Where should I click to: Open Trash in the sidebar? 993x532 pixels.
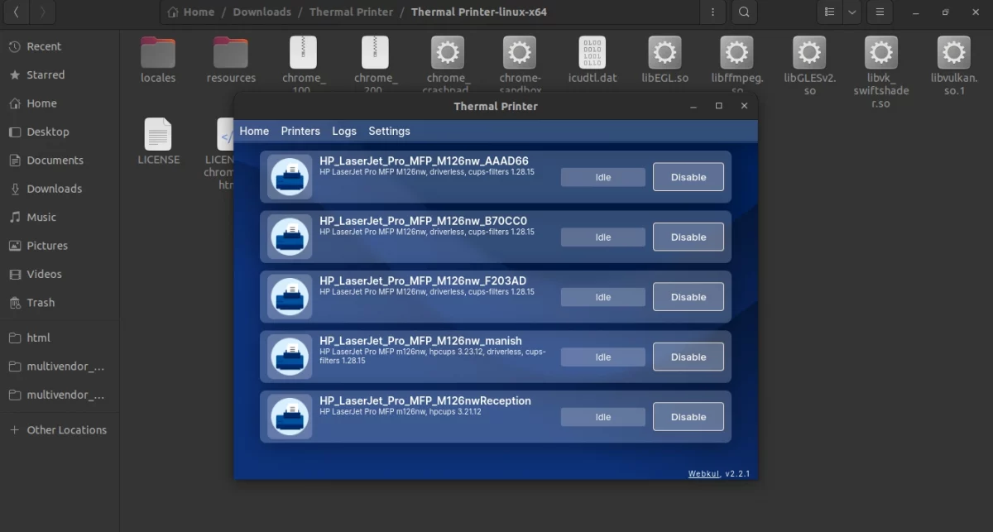click(x=60, y=303)
